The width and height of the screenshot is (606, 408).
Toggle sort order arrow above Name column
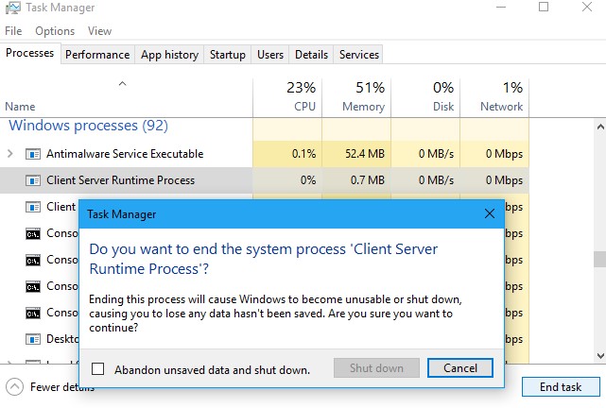(123, 84)
